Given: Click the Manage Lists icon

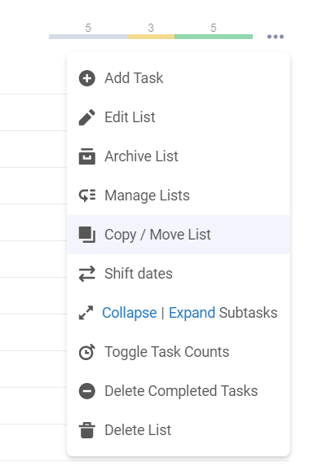Looking at the screenshot, I should [86, 196].
